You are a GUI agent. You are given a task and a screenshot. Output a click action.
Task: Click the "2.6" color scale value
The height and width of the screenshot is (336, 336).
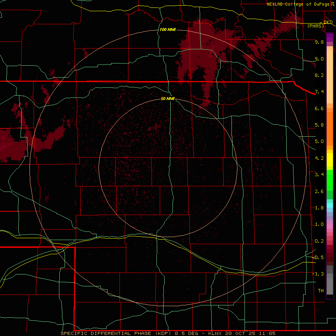[x=319, y=192]
